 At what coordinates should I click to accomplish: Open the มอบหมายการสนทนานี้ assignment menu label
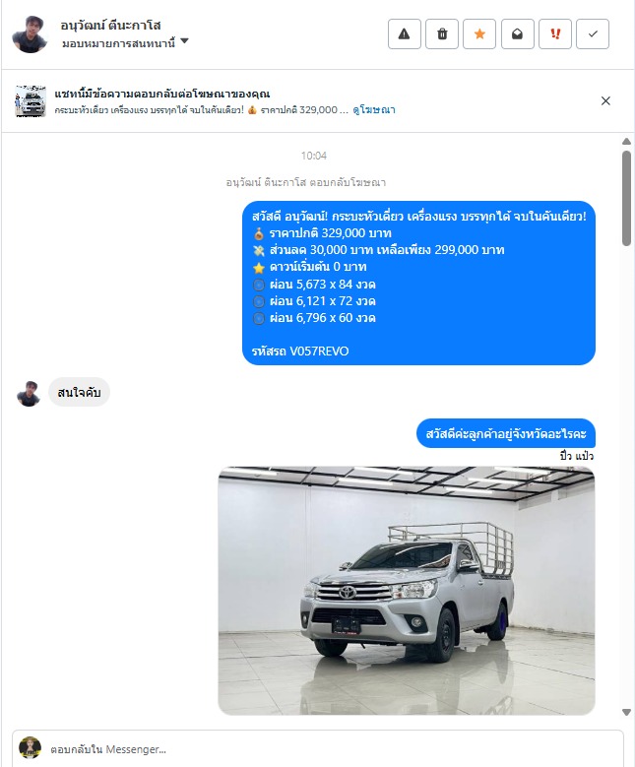pos(118,43)
